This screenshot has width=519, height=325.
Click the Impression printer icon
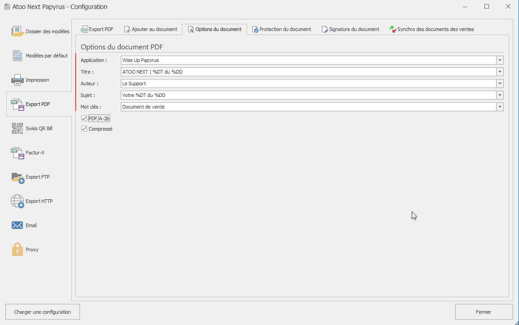(x=18, y=80)
